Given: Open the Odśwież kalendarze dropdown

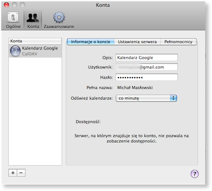Looking at the screenshot, I should tap(146, 98).
